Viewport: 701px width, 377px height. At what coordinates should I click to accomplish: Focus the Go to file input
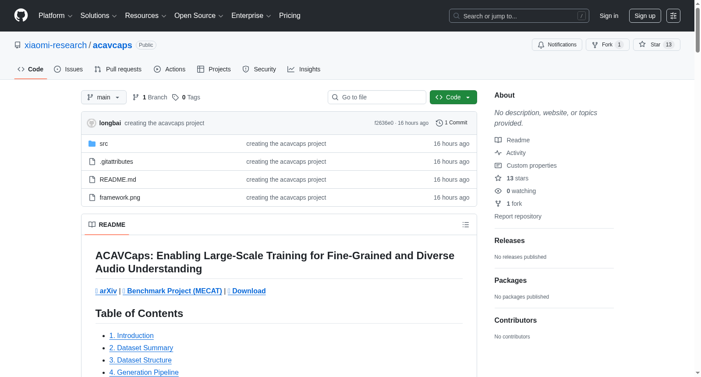click(x=377, y=97)
